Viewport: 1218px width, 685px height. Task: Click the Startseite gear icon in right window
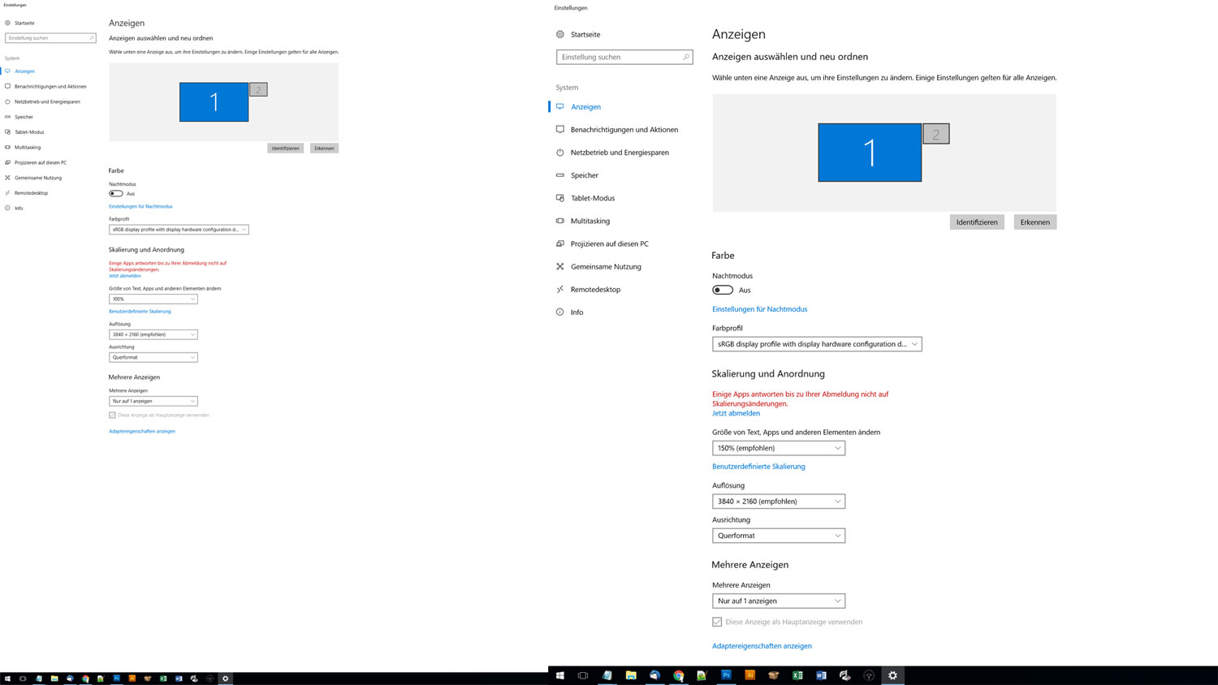click(x=559, y=34)
